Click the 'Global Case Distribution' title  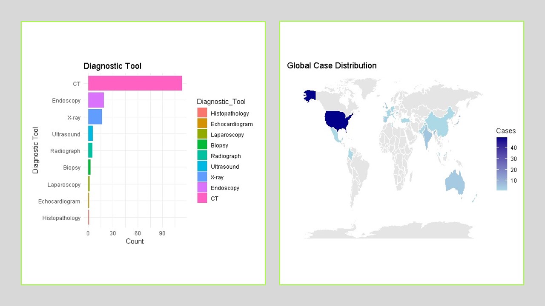point(332,65)
